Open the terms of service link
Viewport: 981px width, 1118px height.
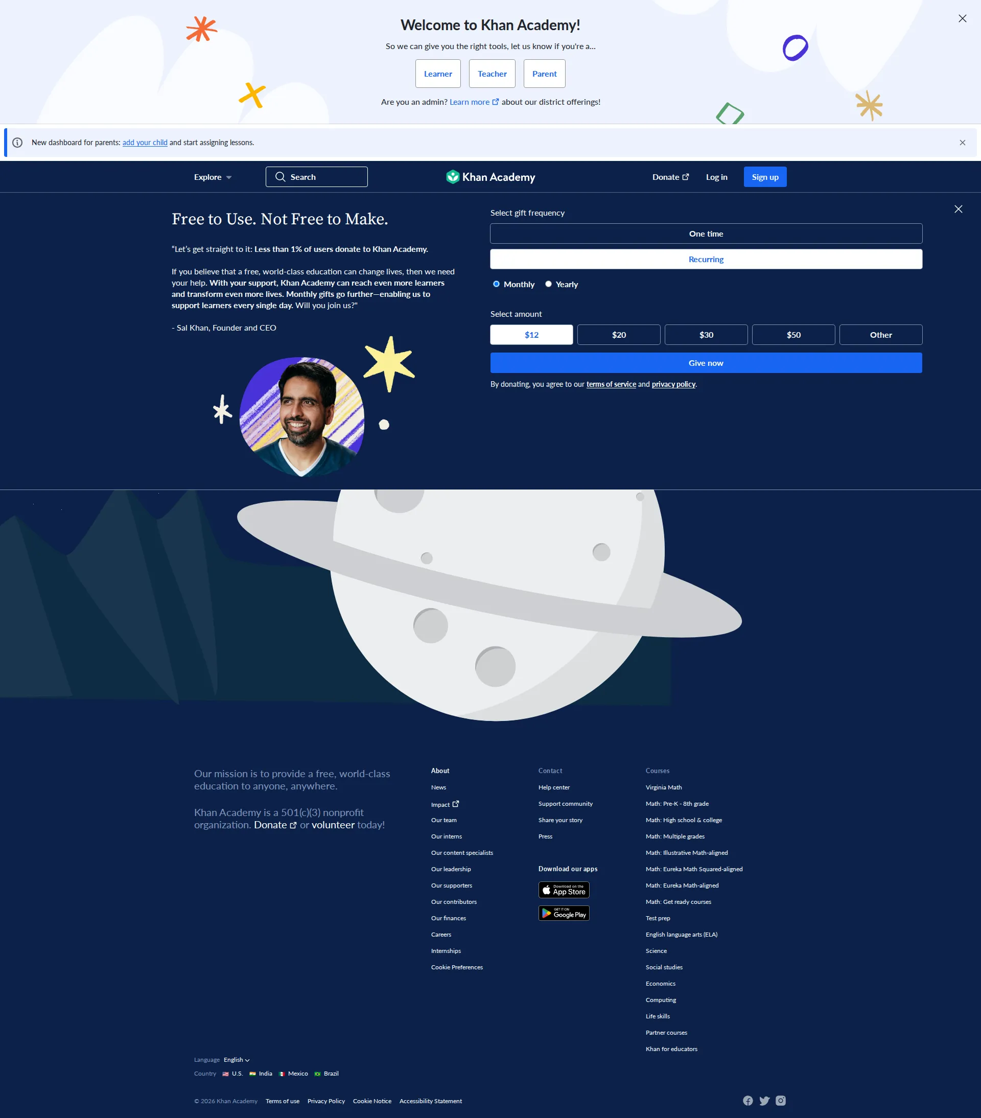tap(612, 385)
